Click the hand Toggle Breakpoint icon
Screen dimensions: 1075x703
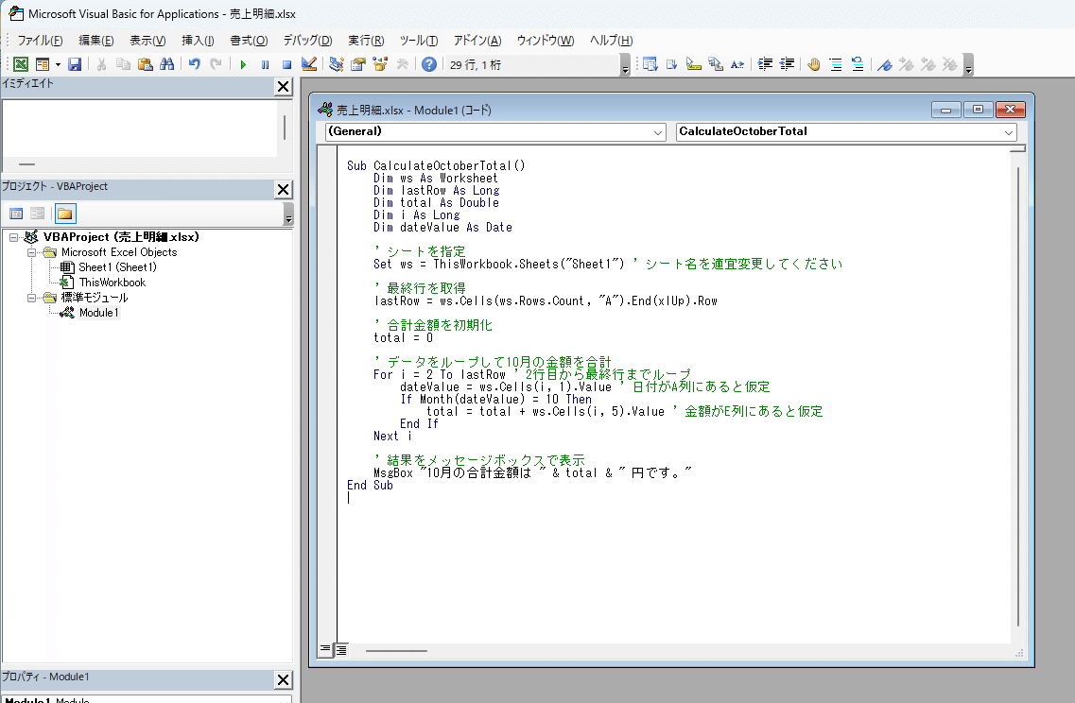click(x=813, y=64)
